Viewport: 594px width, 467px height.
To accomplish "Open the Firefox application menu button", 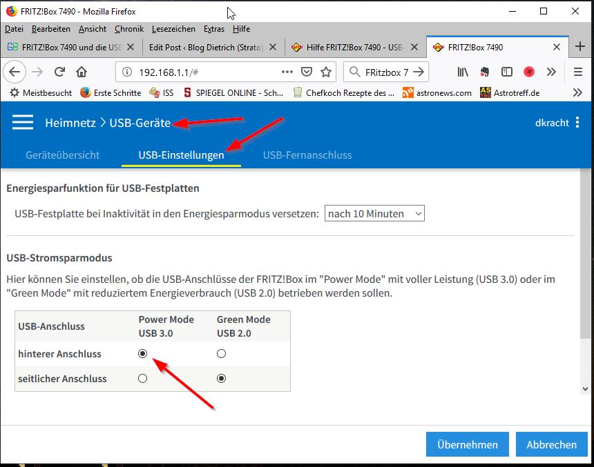I will tap(579, 72).
